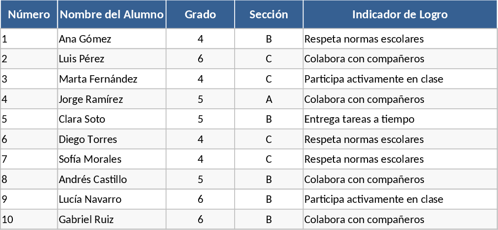Click the Indicador de Logro header
Screen dimensions: 498x230
(x=400, y=14)
